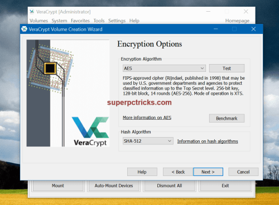This screenshot has width=279, height=205.
Task: Open the Hash Algorithm SHA-512 dropdown
Action: pos(148,141)
